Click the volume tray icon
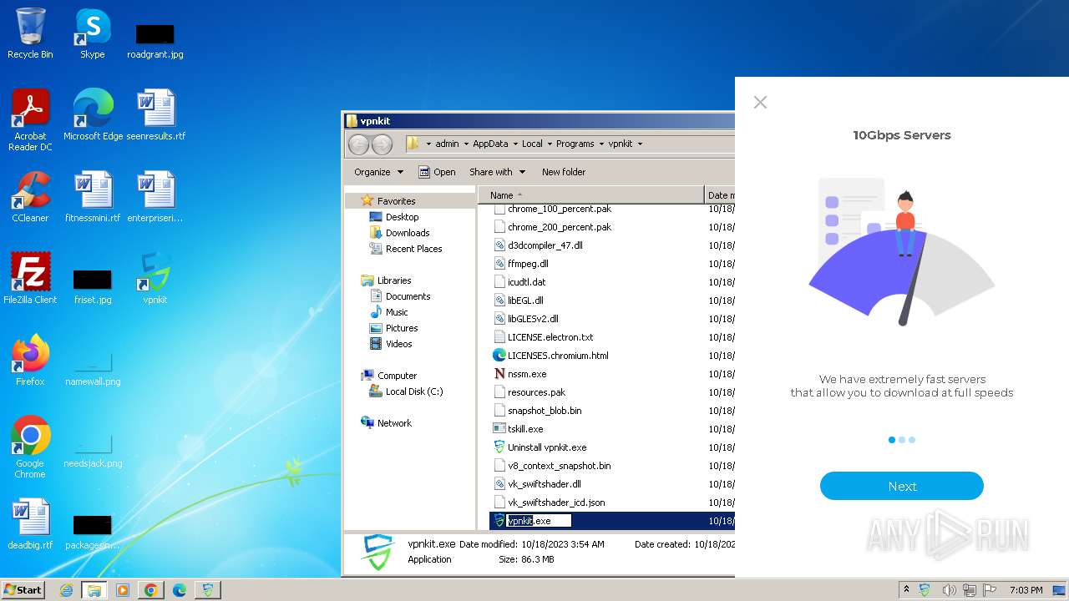Screen dimensions: 1069x601 (950, 590)
